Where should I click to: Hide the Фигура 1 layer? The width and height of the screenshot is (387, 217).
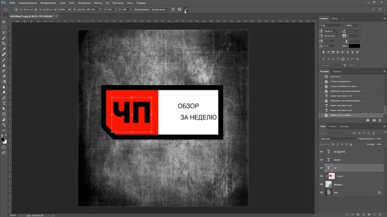coord(322,184)
